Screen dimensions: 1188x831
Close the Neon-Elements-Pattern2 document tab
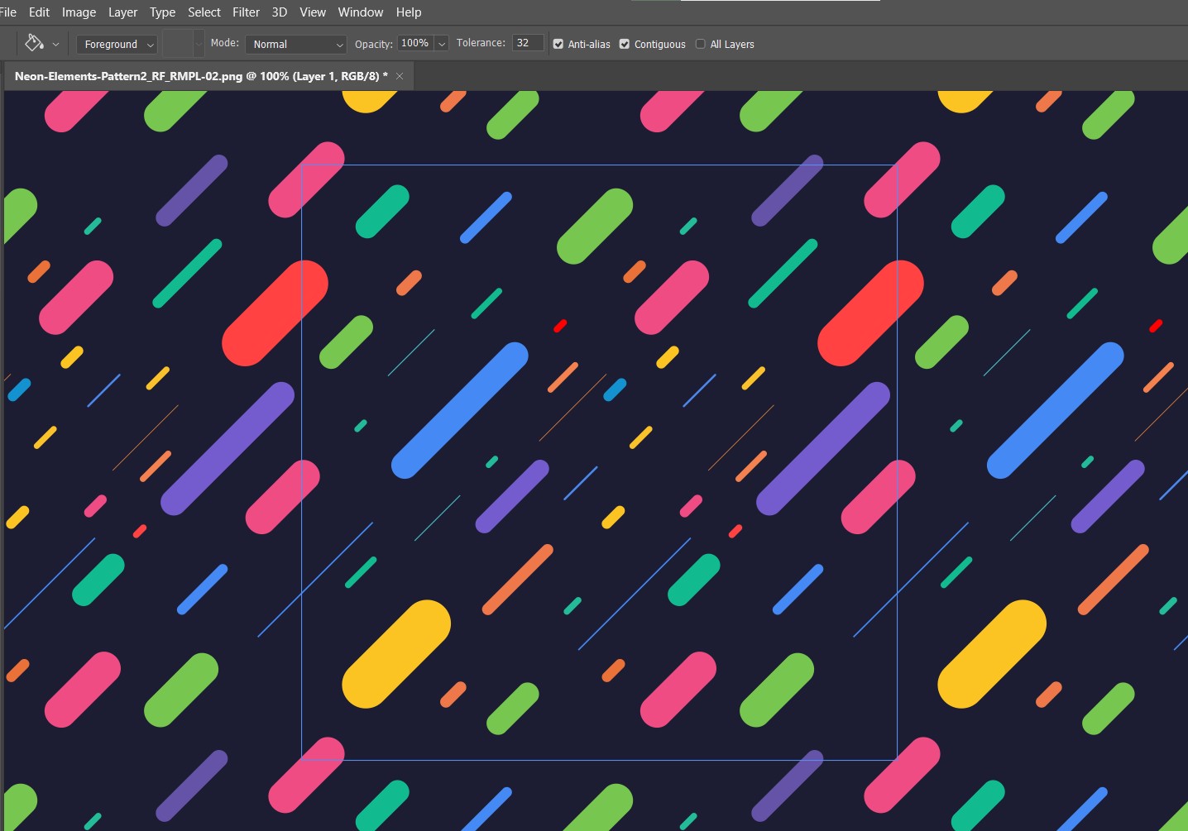[x=400, y=76]
